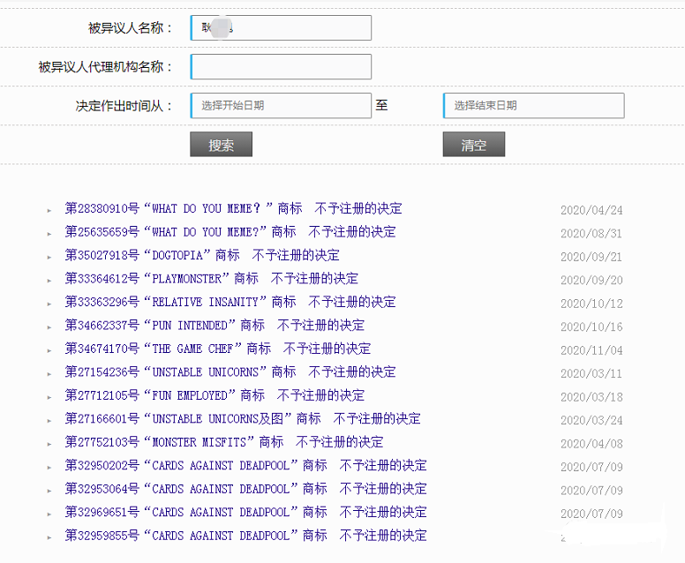Viewport: 685px width, 563px height.
Task: Select the date 2020/09/21
Action: [591, 257]
